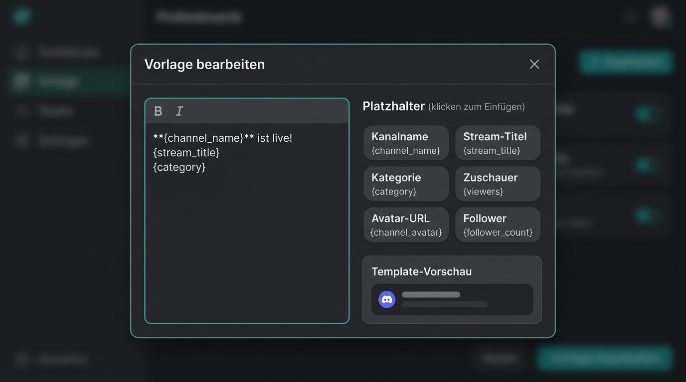Insert the Kanalname placeholder
The width and height of the screenshot is (686, 382).
tap(406, 143)
